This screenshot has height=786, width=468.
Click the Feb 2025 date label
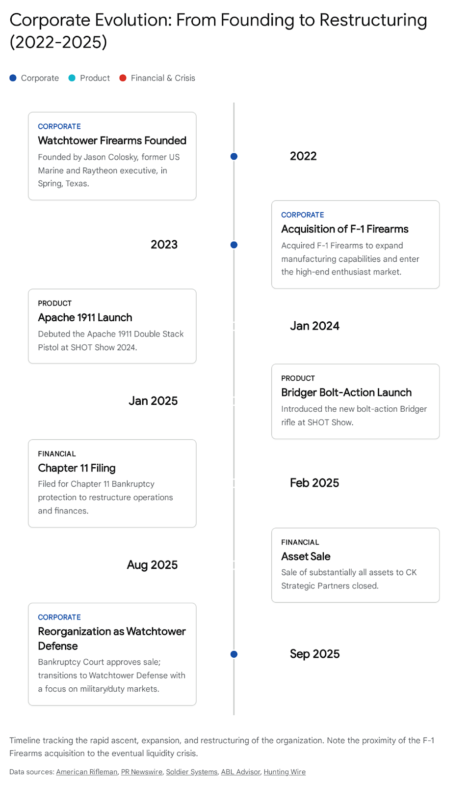tap(314, 483)
